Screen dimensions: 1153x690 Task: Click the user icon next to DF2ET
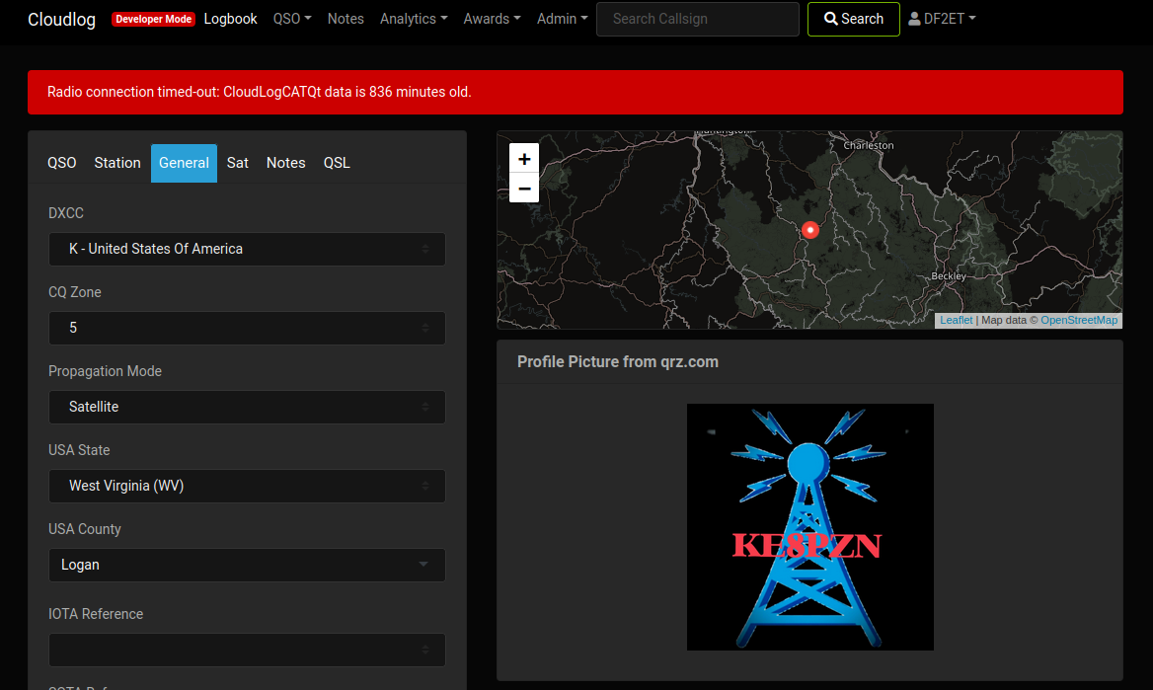pyautogui.click(x=913, y=18)
